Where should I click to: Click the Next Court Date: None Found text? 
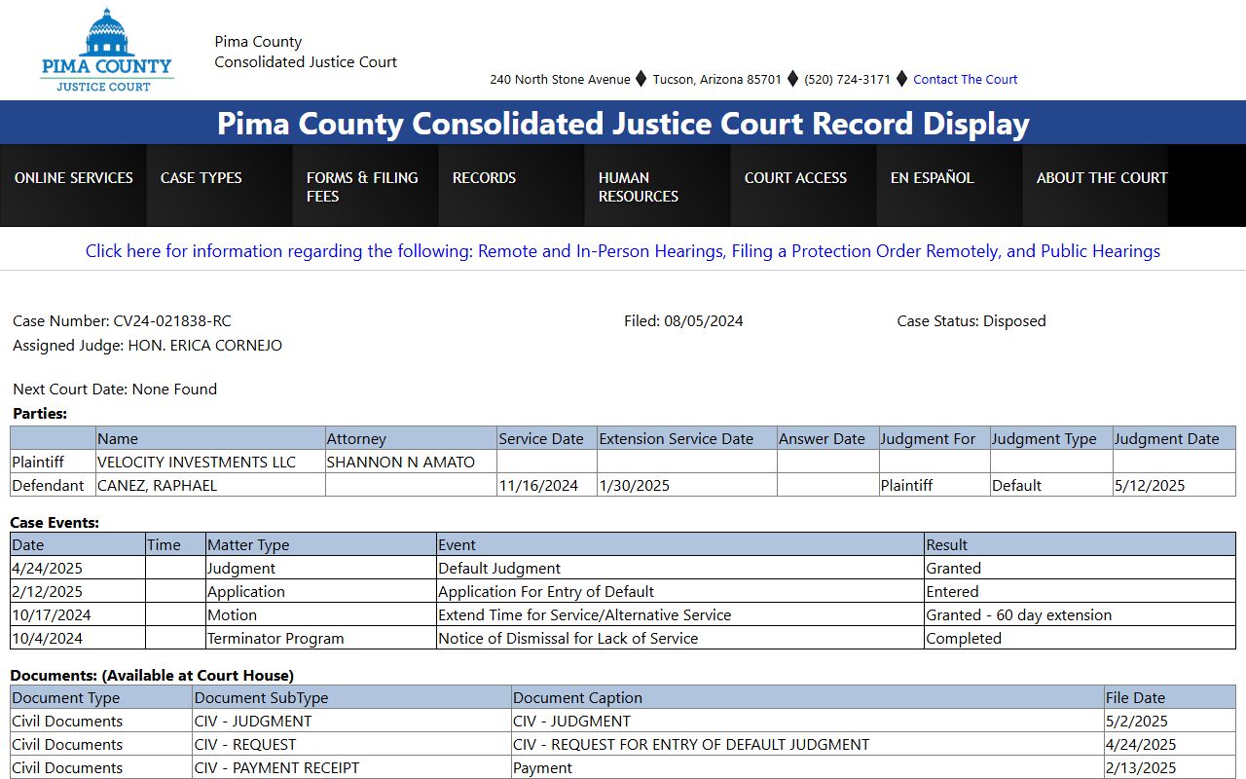(115, 389)
